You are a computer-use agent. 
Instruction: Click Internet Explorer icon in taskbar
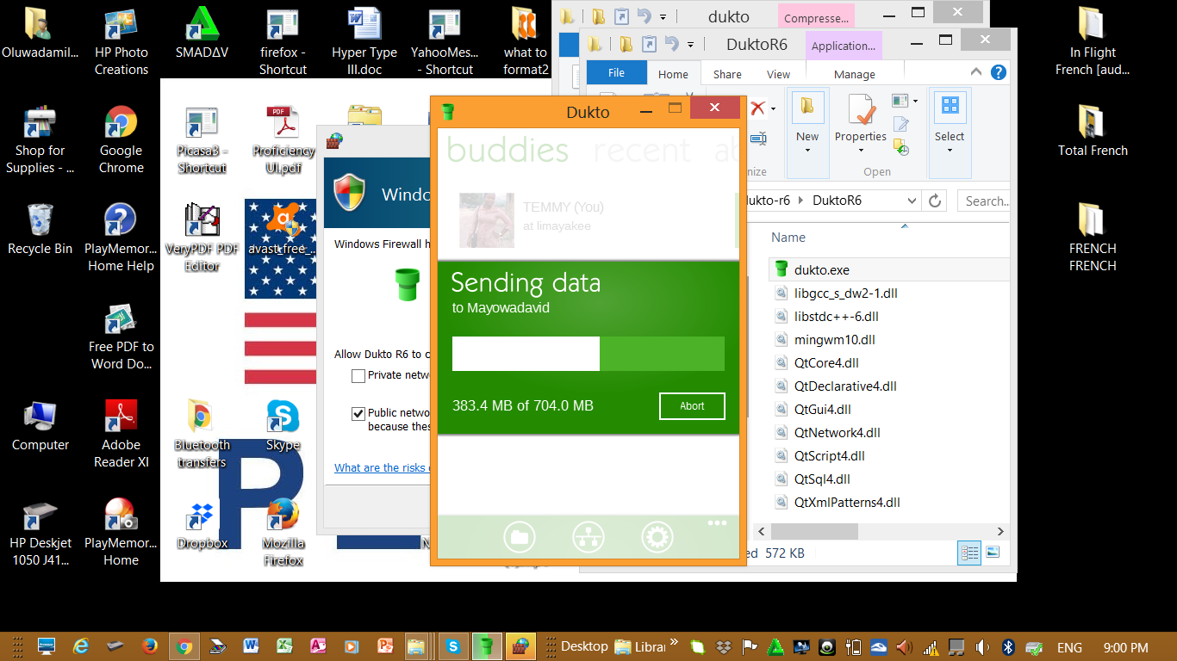[x=81, y=646]
